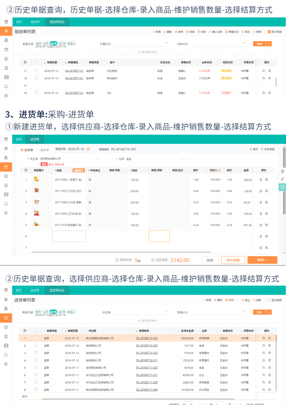Switch to 销货单 tab
Image resolution: width=286 pixels, height=405 pixels.
[x=35, y=22]
